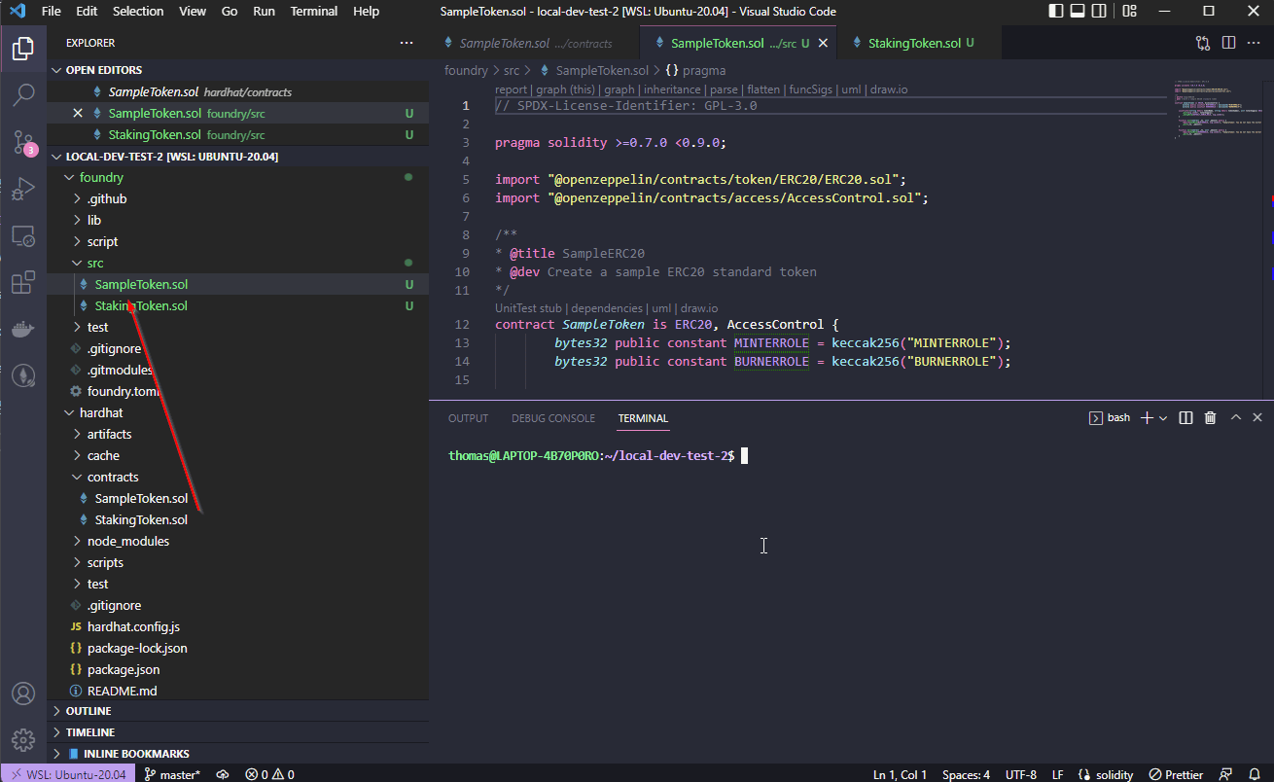Expand the TIMELINE section

point(238,732)
